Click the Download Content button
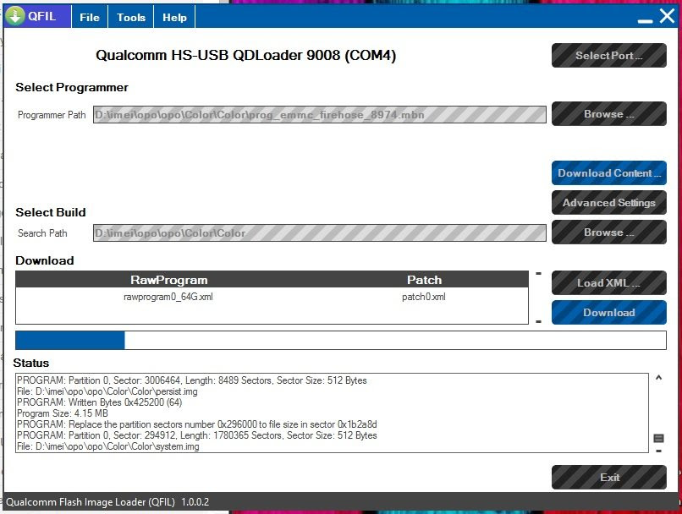682x514 pixels. click(609, 173)
